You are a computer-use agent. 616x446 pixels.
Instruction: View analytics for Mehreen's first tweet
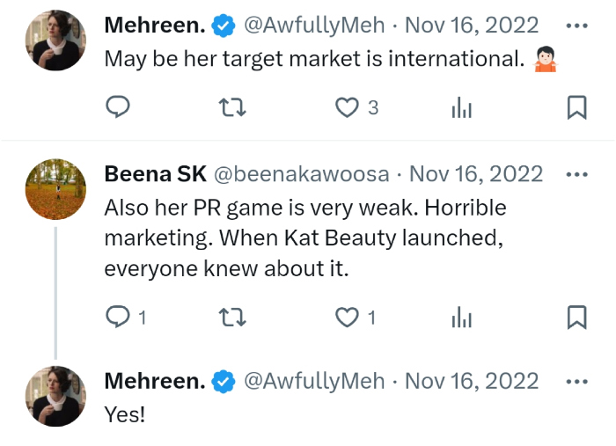point(462,107)
